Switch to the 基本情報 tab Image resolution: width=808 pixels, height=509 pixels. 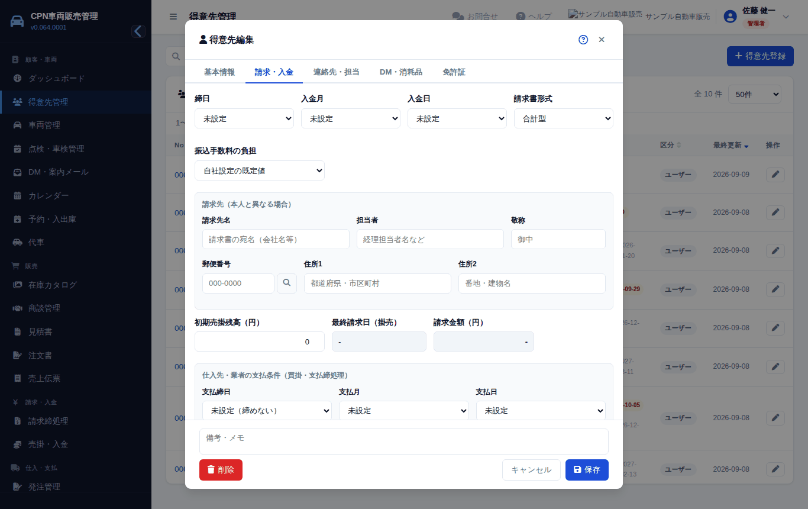coord(219,72)
